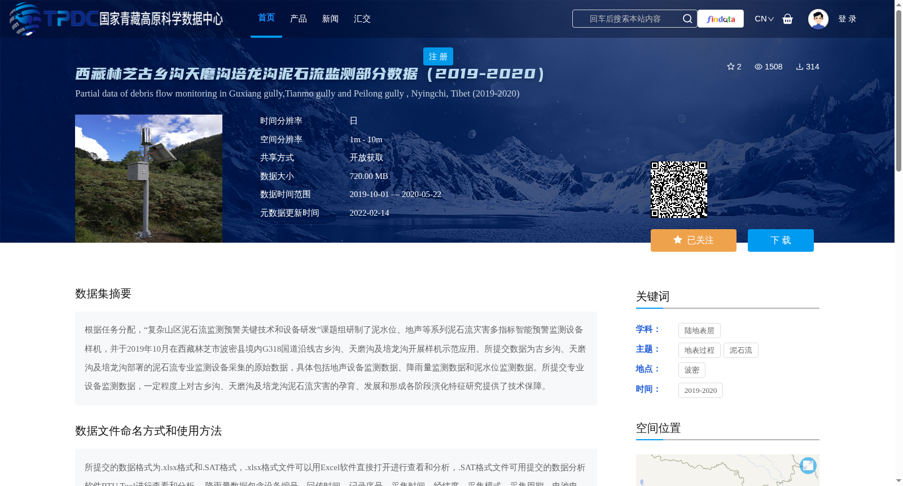
Task: Select the 地表过程 keyword tag
Action: [699, 350]
